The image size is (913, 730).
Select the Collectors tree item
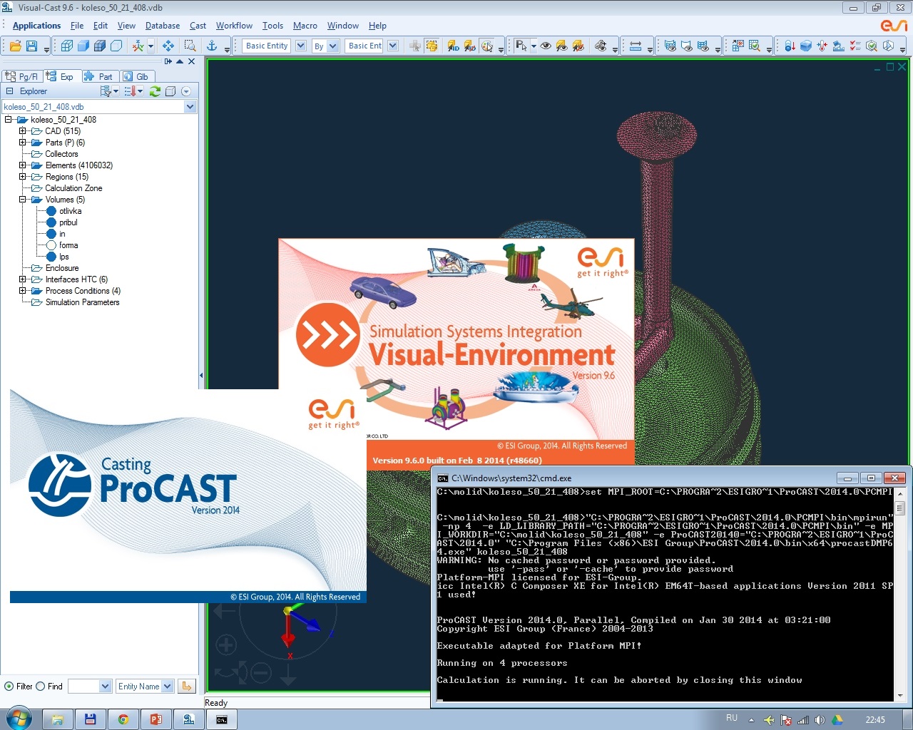(x=61, y=154)
